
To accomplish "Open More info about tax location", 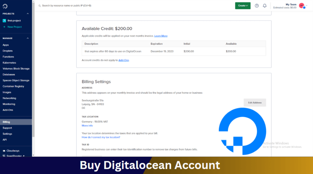I will (87, 126).
